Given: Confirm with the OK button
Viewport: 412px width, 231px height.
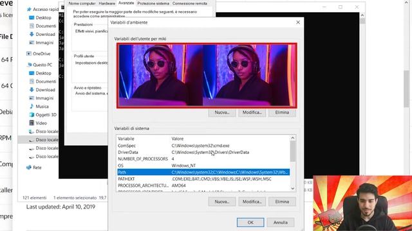Looking at the screenshot, I should tap(250, 223).
